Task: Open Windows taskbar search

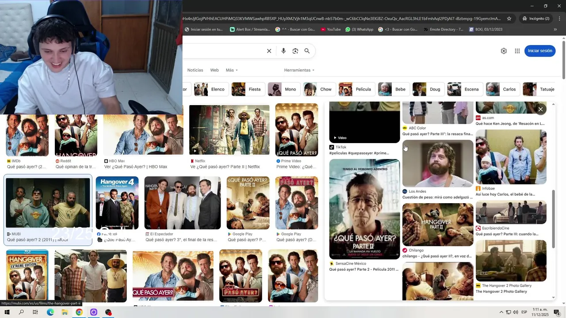Action: [21, 312]
